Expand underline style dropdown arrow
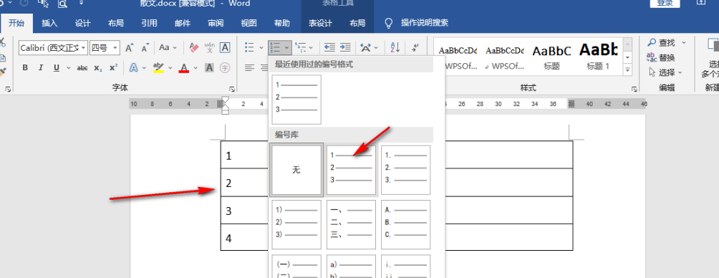Screen dimensions: 719x278 tap(69, 68)
